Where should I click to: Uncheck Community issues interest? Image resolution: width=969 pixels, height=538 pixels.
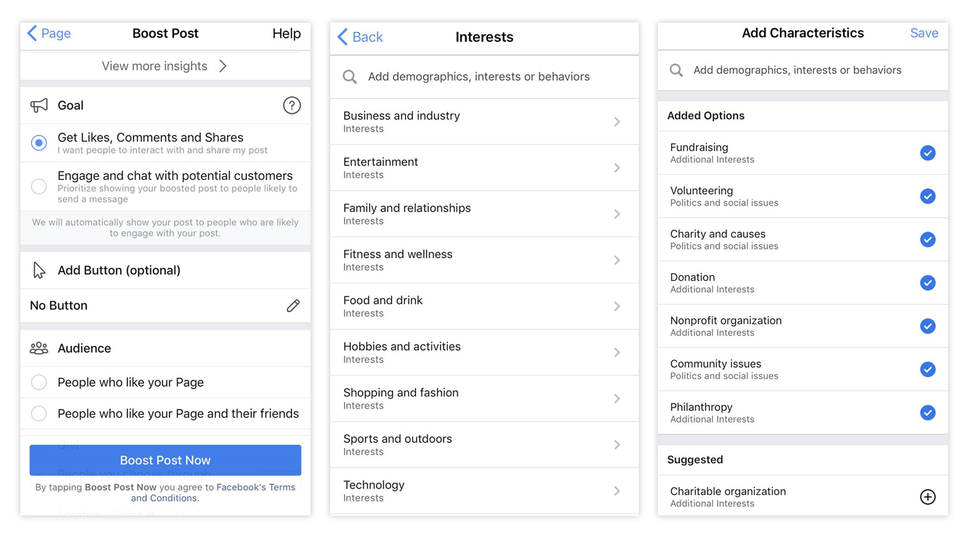[928, 369]
